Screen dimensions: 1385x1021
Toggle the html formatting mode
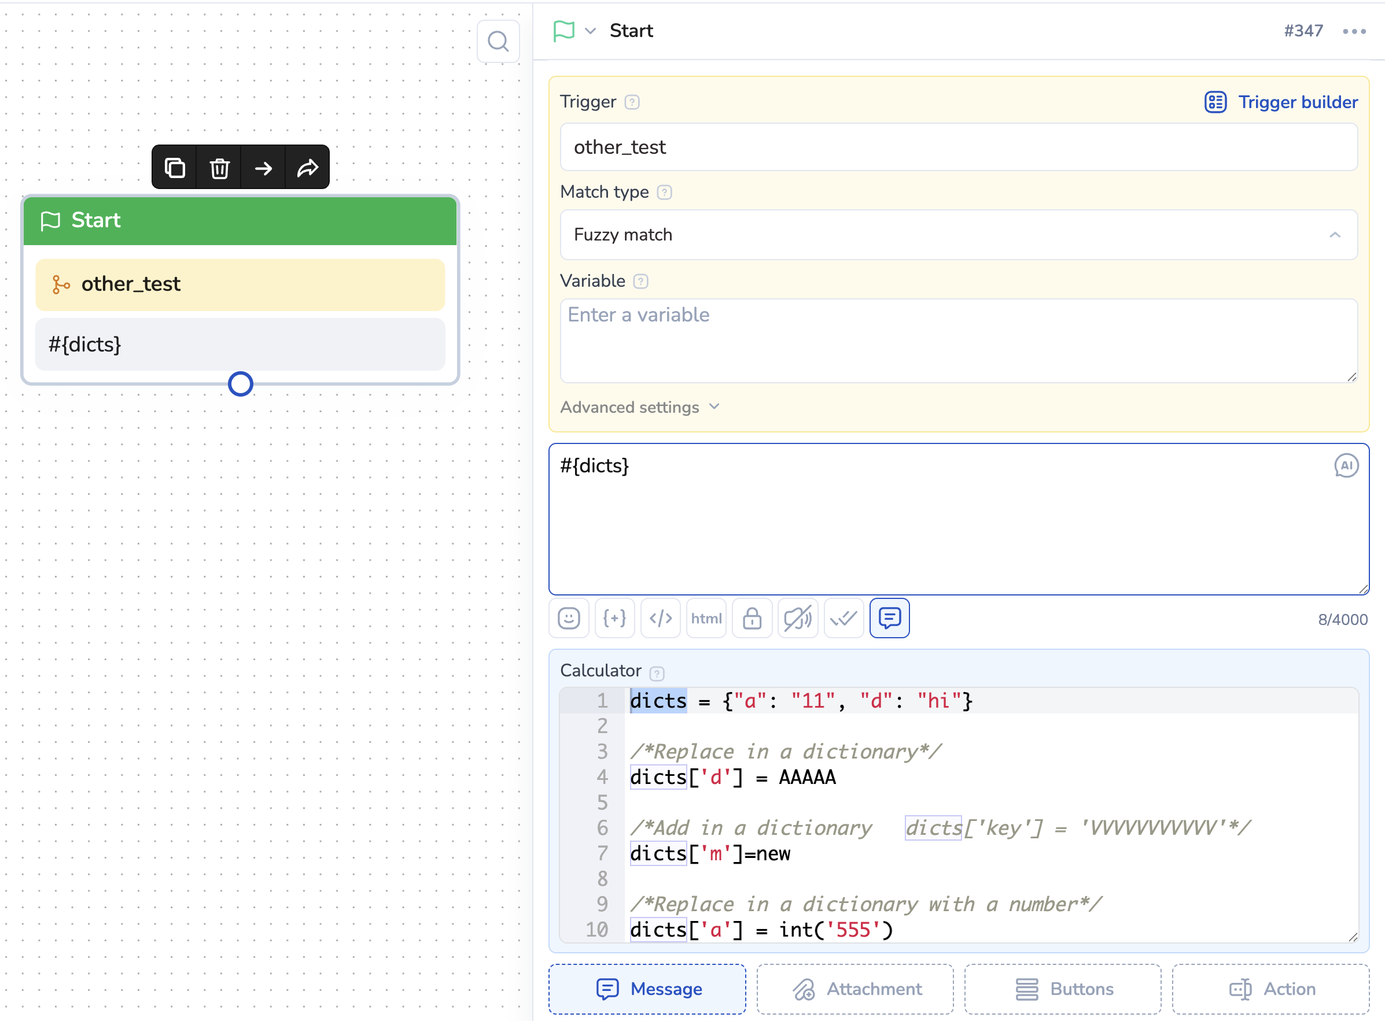tap(706, 618)
